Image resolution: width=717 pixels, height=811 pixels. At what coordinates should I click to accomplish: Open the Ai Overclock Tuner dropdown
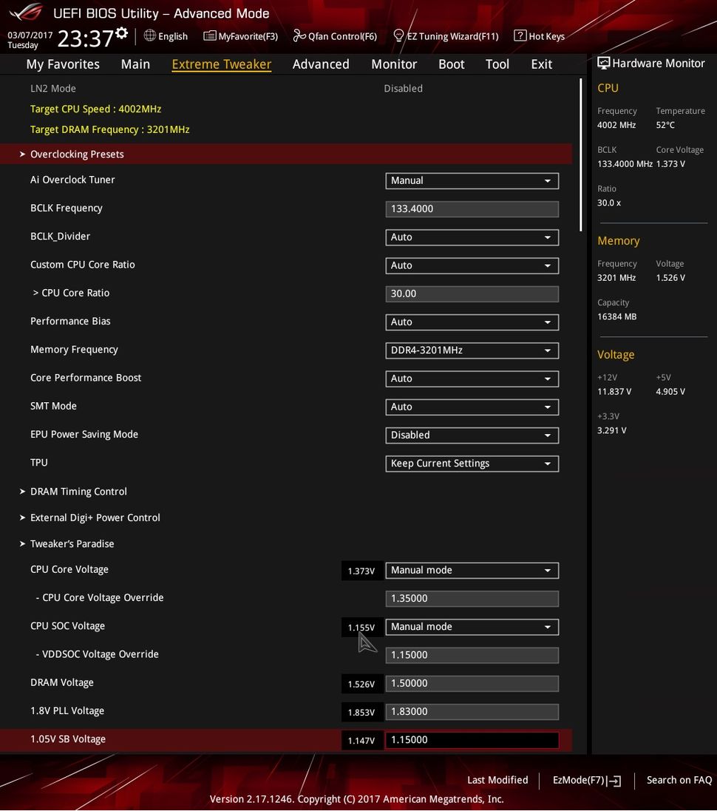coord(472,180)
